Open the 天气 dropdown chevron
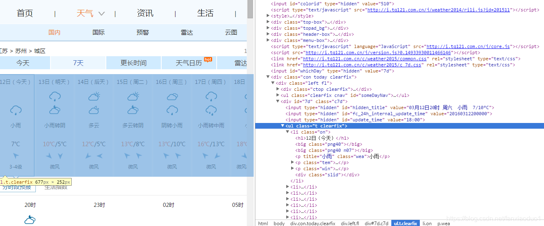The height and width of the screenshot is (226, 544). (102, 13)
